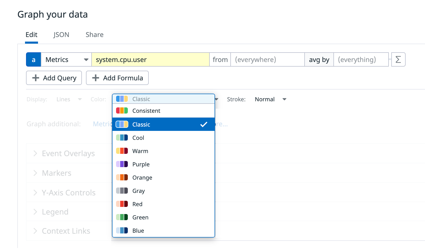425x249 pixels.
Task: Open the Metrics source dropdown
Action: [x=66, y=59]
